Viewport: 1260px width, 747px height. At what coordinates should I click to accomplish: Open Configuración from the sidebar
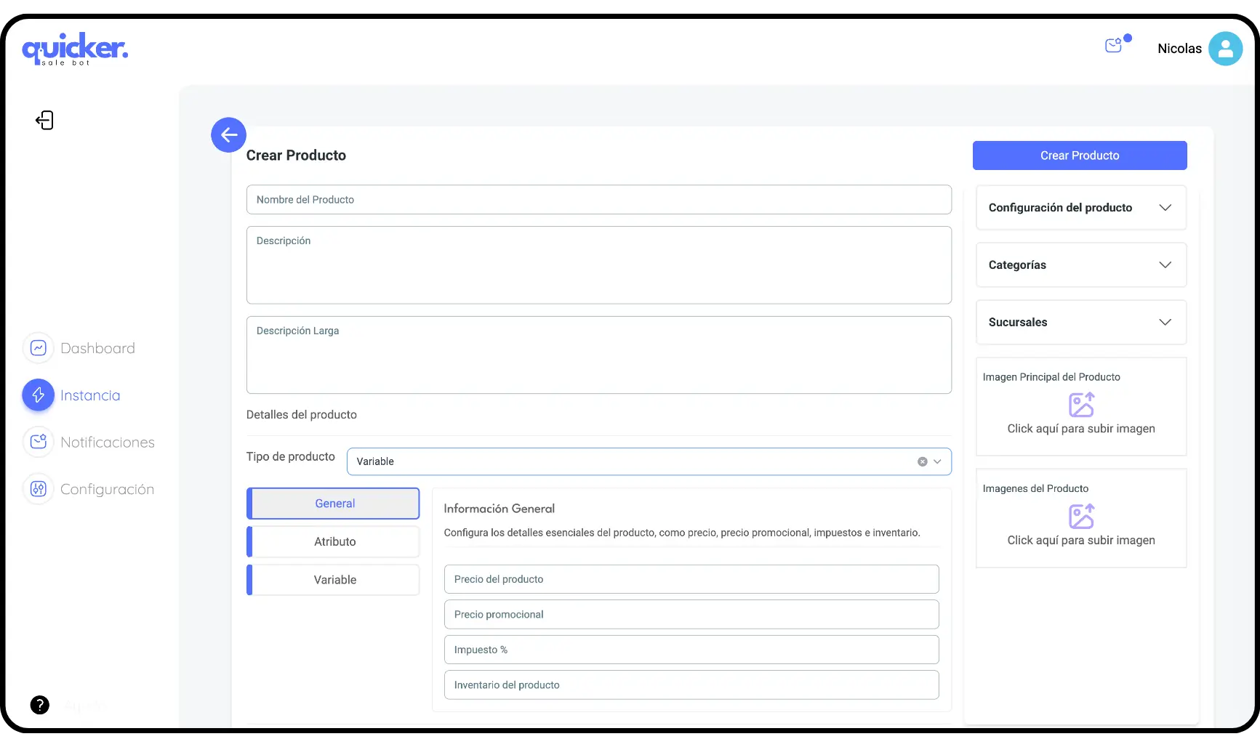point(108,489)
